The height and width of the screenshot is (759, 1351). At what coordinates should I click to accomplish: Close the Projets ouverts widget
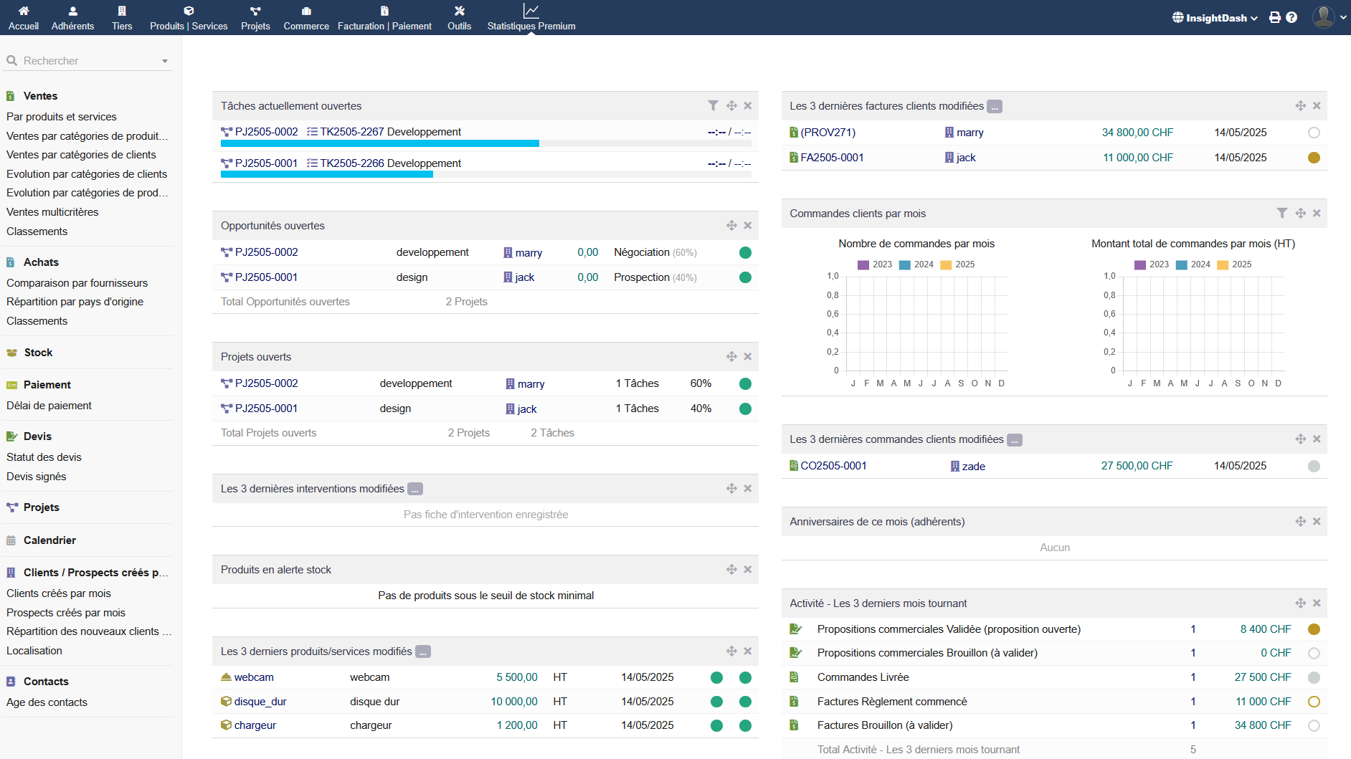click(x=747, y=356)
